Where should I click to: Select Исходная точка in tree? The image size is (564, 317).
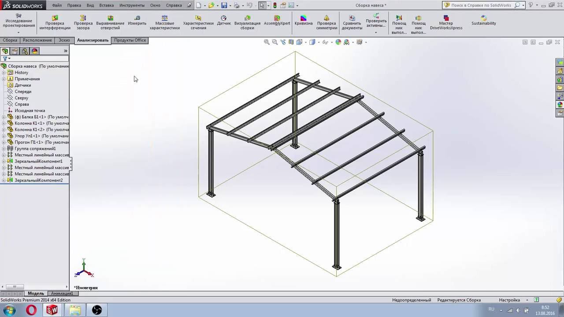coord(30,111)
